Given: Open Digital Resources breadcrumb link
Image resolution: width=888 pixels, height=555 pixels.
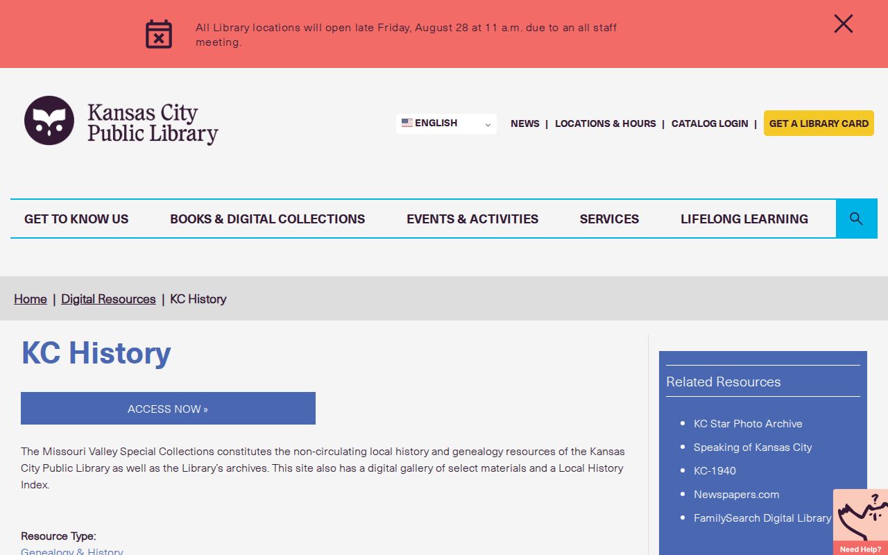Looking at the screenshot, I should pos(108,299).
